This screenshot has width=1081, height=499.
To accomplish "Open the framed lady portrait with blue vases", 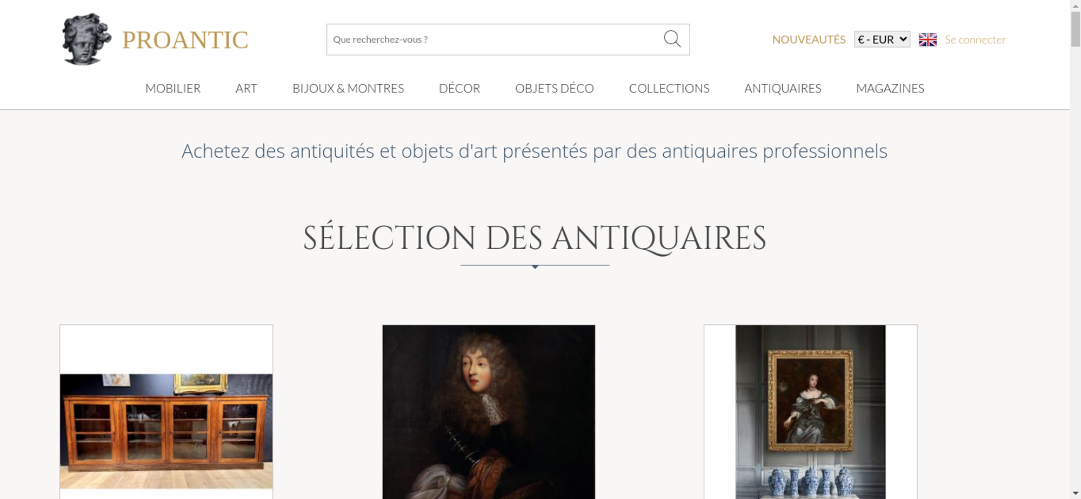I will tap(810, 411).
